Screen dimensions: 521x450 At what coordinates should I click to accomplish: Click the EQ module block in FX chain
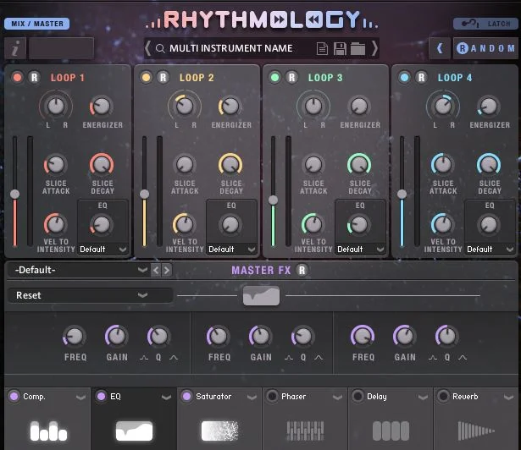[x=261, y=296]
